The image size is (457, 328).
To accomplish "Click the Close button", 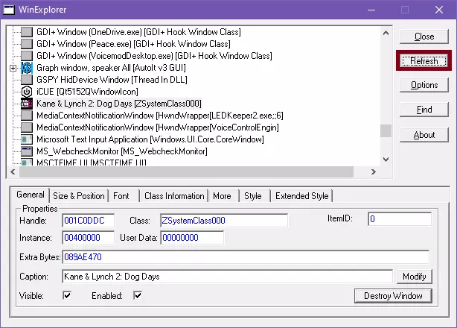I will [x=424, y=37].
